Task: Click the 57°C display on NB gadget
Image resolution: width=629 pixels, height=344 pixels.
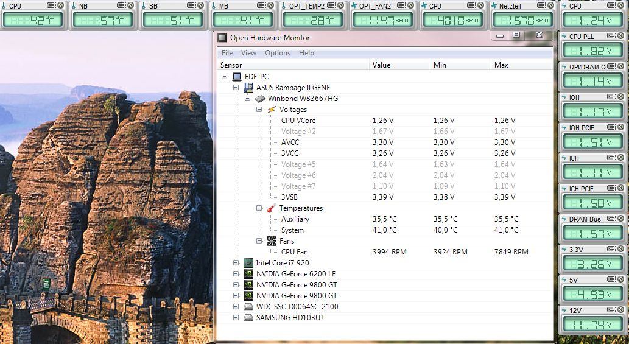Action: point(102,20)
